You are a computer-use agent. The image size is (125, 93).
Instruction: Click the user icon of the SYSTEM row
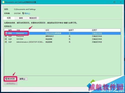click(x=6, y=39)
